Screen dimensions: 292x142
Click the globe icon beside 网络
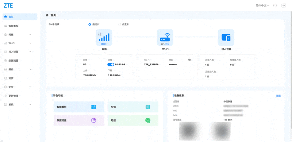tap(5, 35)
